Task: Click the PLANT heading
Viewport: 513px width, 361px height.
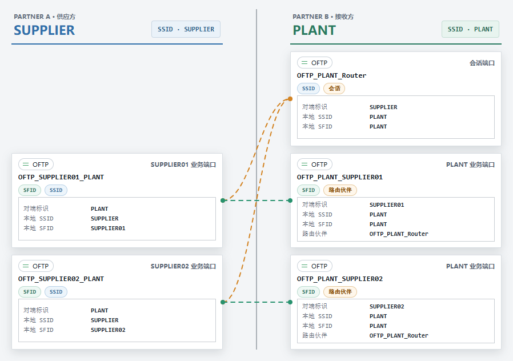Action: pyautogui.click(x=314, y=30)
